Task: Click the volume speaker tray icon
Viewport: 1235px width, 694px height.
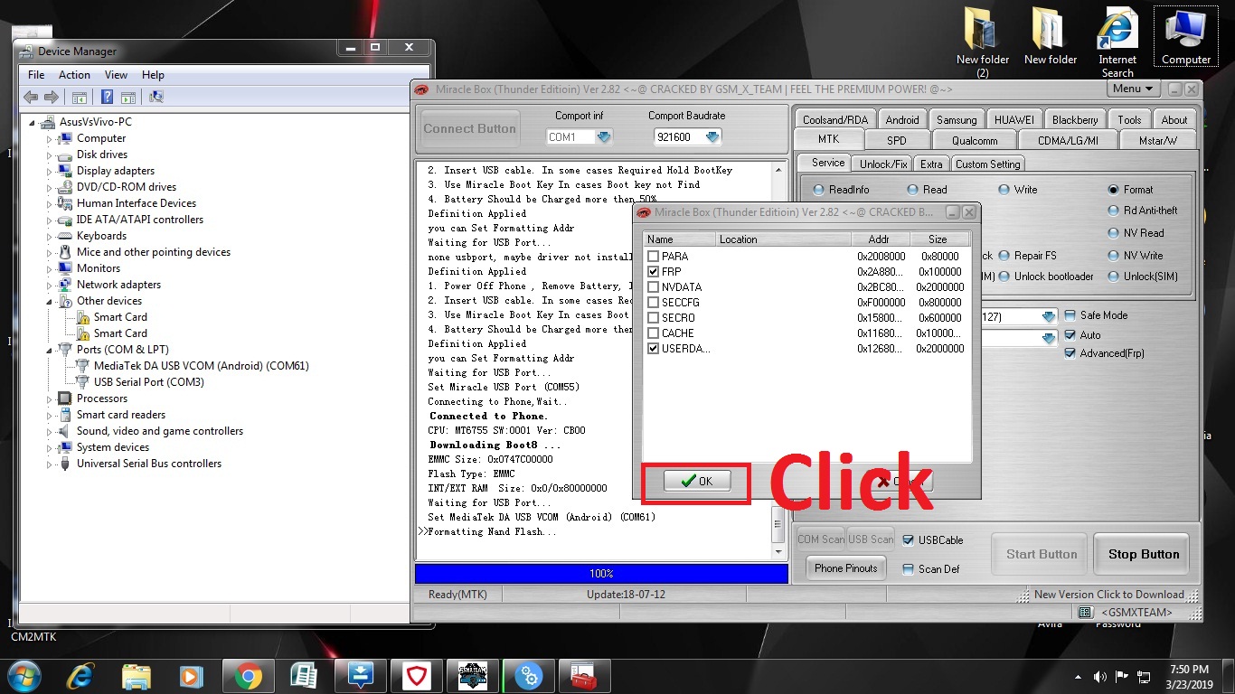Action: coord(1100,676)
